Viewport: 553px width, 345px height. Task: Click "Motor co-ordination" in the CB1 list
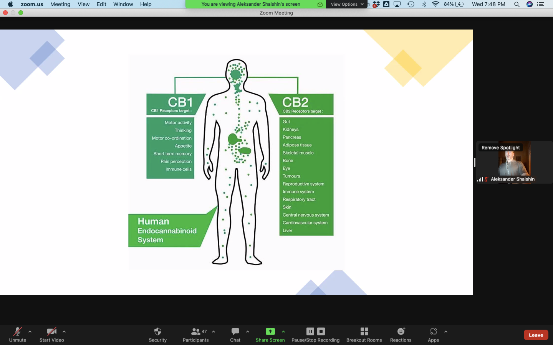pyautogui.click(x=172, y=138)
